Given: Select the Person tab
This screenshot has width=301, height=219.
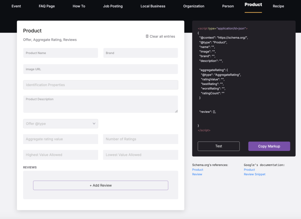Looking at the screenshot, I should click(x=228, y=6).
